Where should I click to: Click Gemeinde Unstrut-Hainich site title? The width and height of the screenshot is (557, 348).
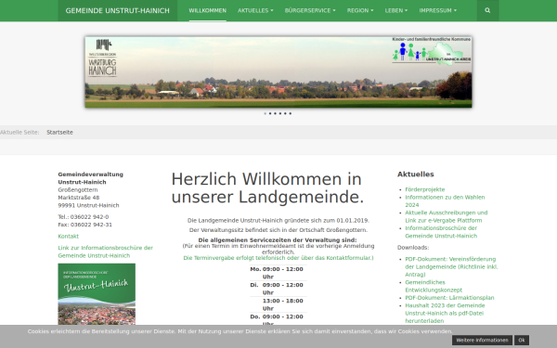tap(118, 10)
